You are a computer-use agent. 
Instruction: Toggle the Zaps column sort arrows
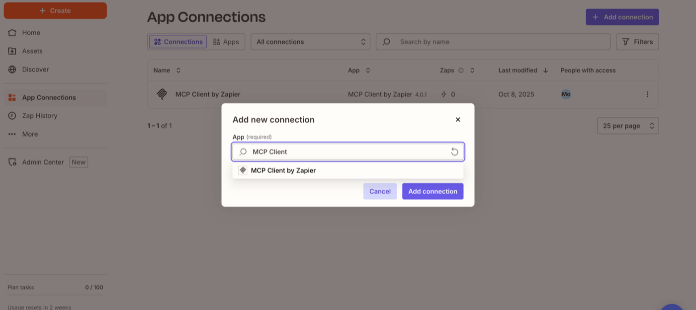(471, 70)
